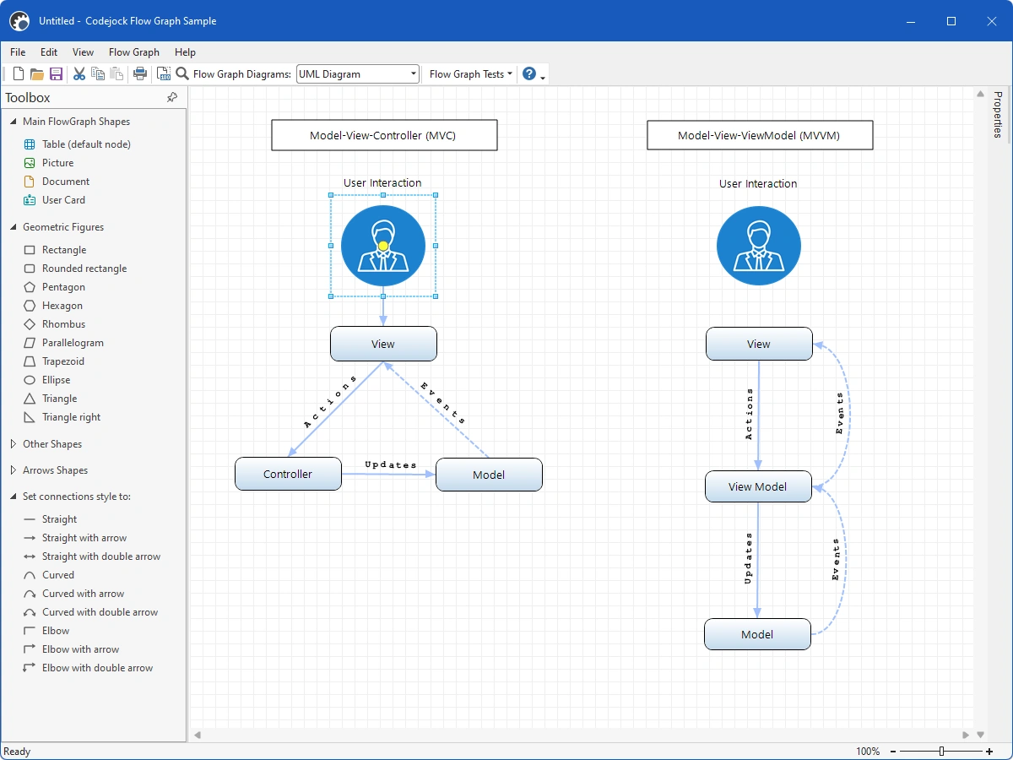Image resolution: width=1013 pixels, height=760 pixels.
Task: Set connection style to Straight with double arrow
Action: coord(101,556)
